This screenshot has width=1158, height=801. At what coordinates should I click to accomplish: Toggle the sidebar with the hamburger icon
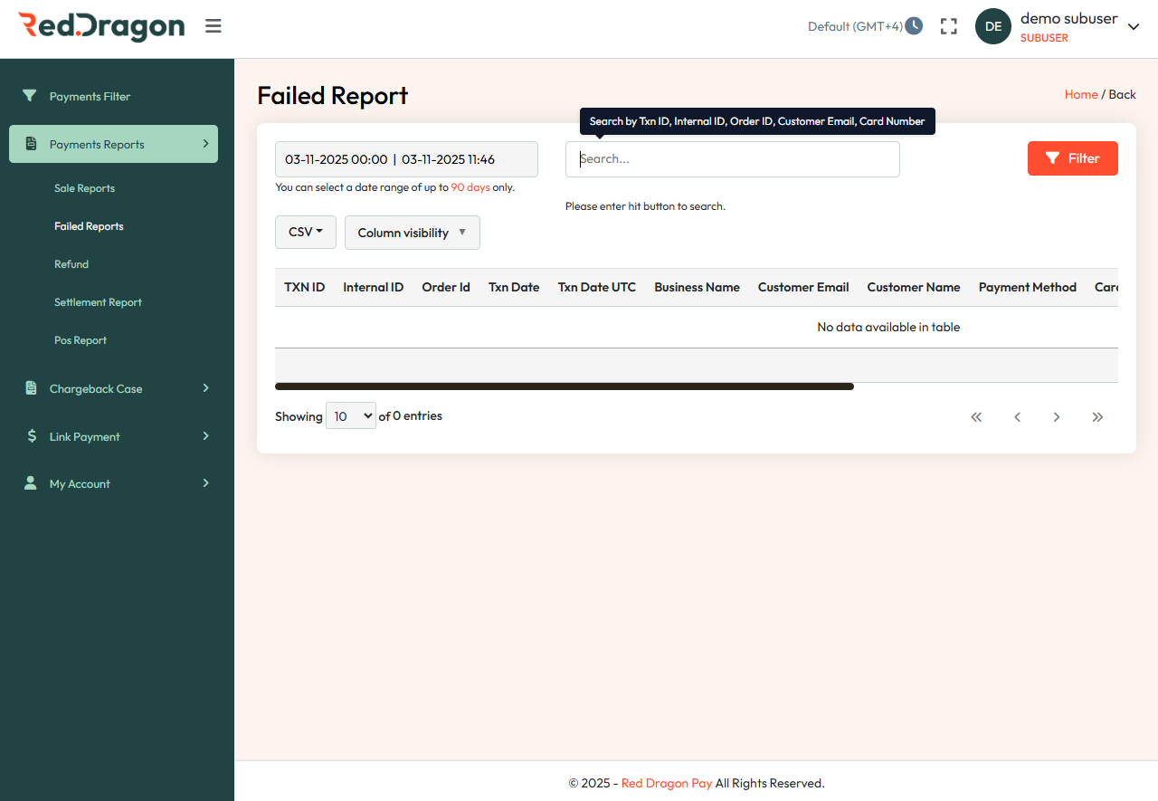click(213, 25)
